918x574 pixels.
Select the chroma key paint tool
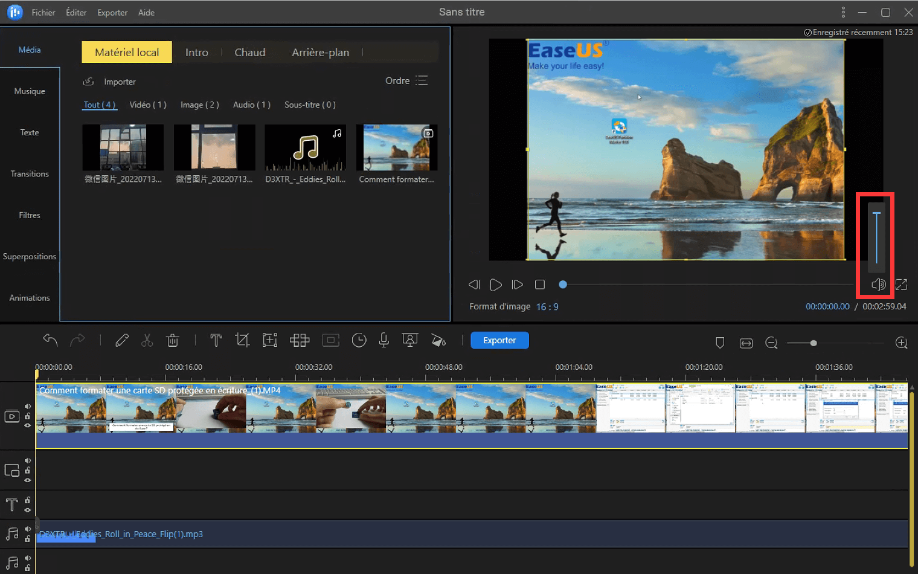[439, 340]
